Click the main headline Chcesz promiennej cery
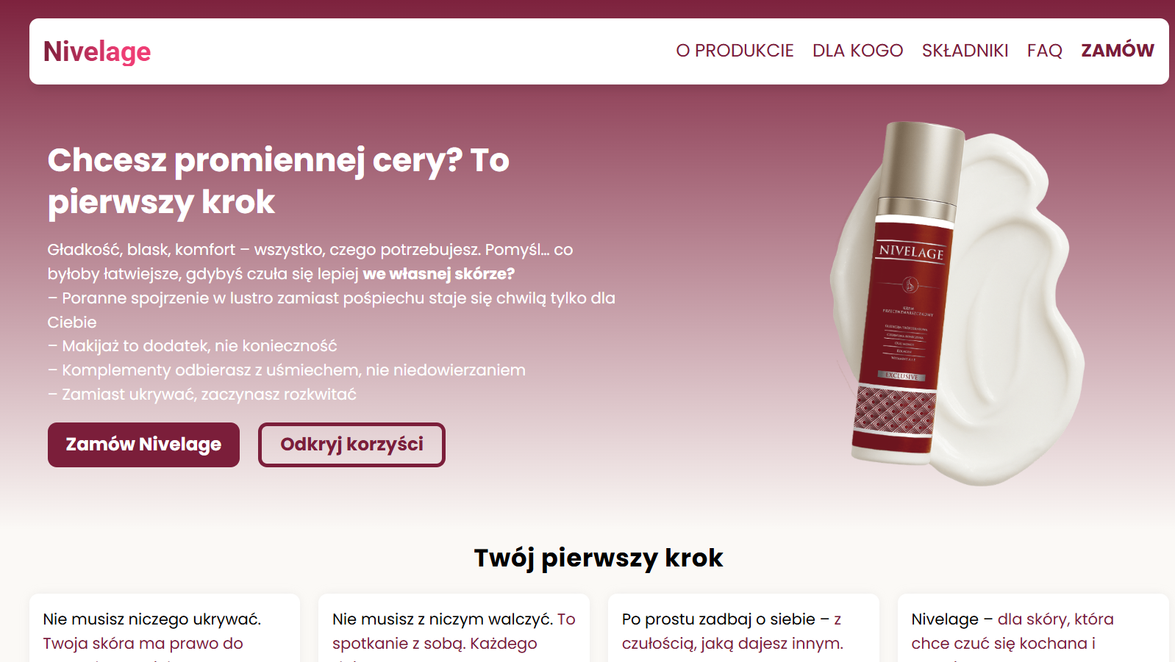The width and height of the screenshot is (1175, 662). pyautogui.click(x=278, y=181)
